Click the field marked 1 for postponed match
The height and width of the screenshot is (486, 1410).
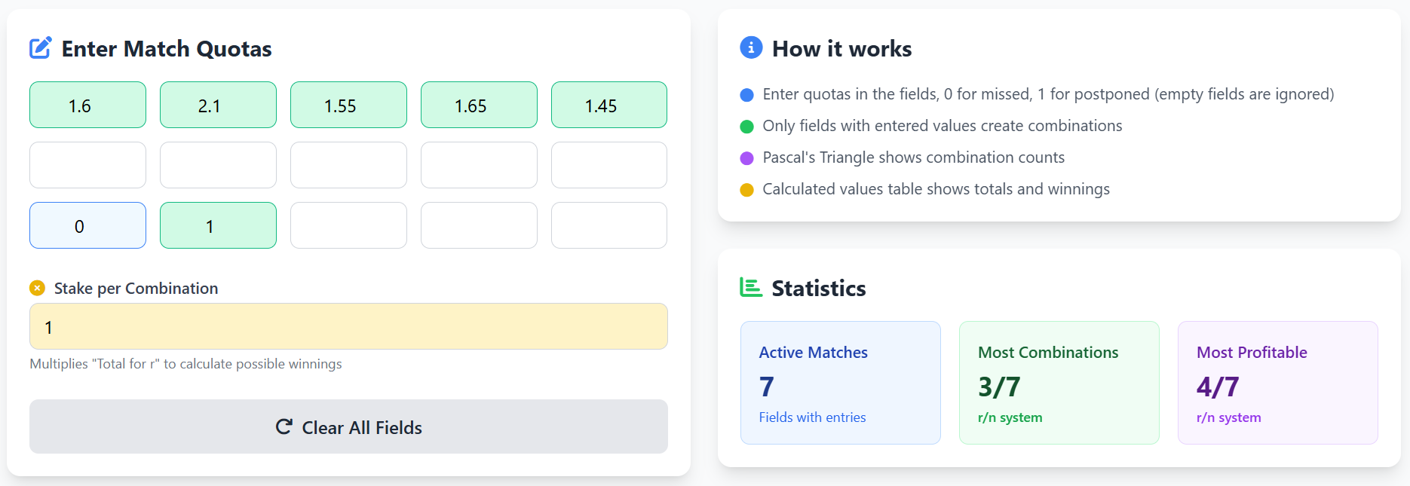pyautogui.click(x=218, y=225)
